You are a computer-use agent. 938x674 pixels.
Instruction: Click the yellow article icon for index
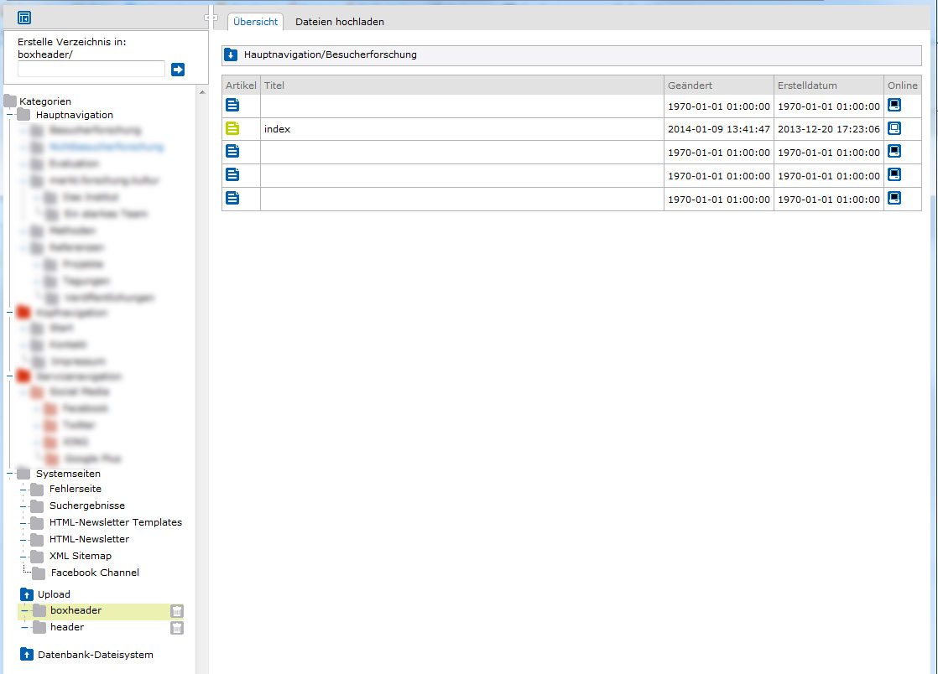coord(232,129)
